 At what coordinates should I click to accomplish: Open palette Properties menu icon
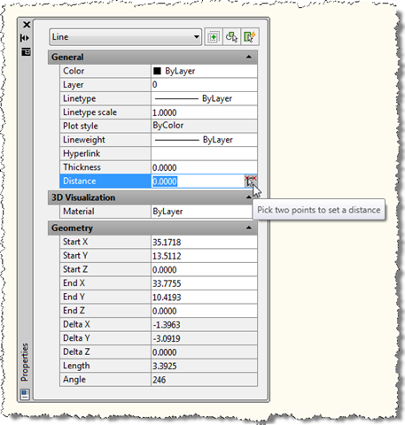tap(26, 52)
